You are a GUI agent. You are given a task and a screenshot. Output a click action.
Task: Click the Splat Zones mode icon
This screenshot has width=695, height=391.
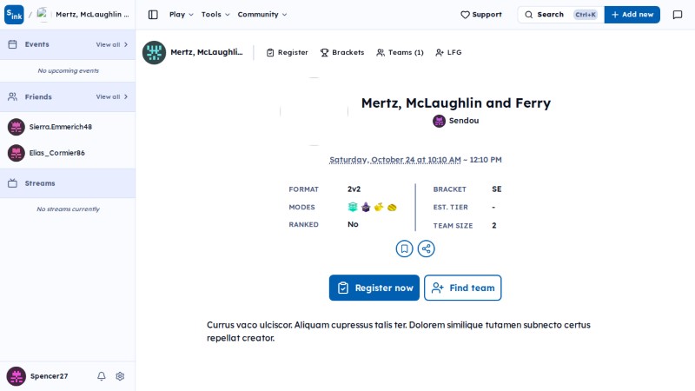353,207
